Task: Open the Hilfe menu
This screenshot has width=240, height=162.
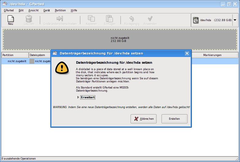Action: [x=74, y=10]
